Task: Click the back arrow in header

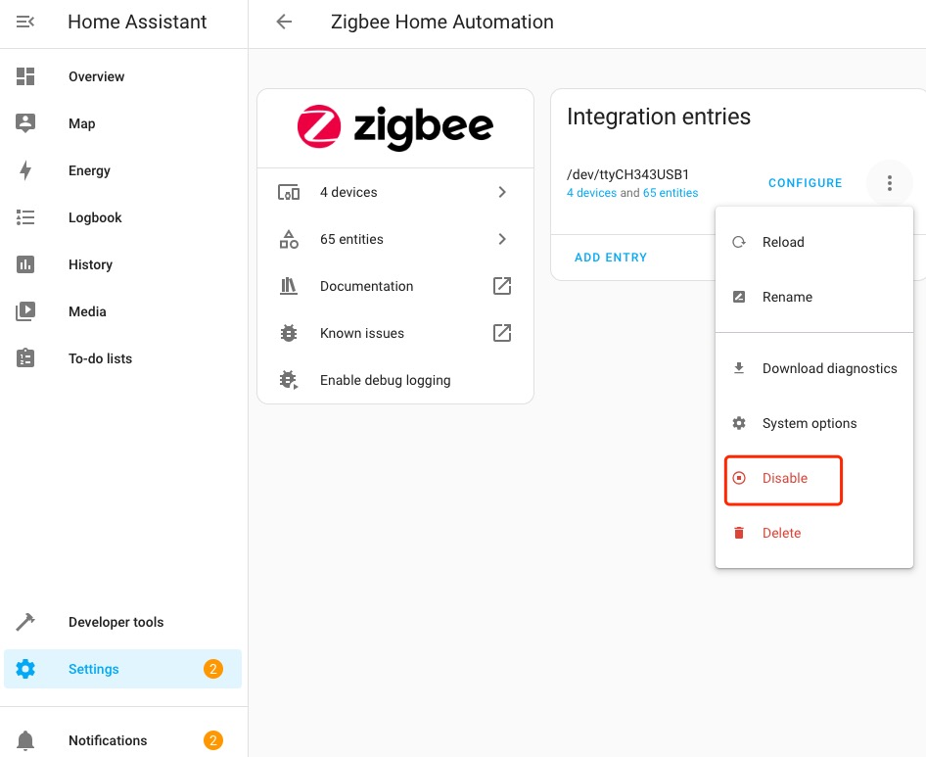Action: 283,22
